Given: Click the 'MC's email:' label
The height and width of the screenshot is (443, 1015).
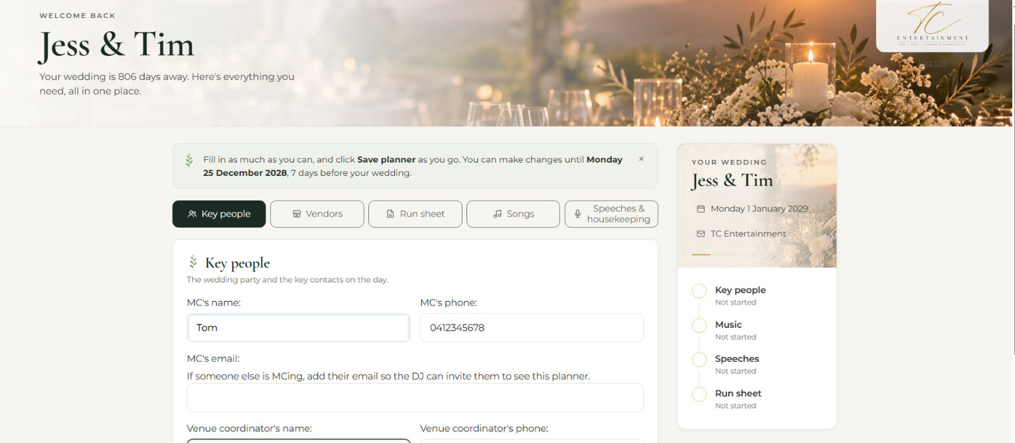Looking at the screenshot, I should (x=213, y=358).
